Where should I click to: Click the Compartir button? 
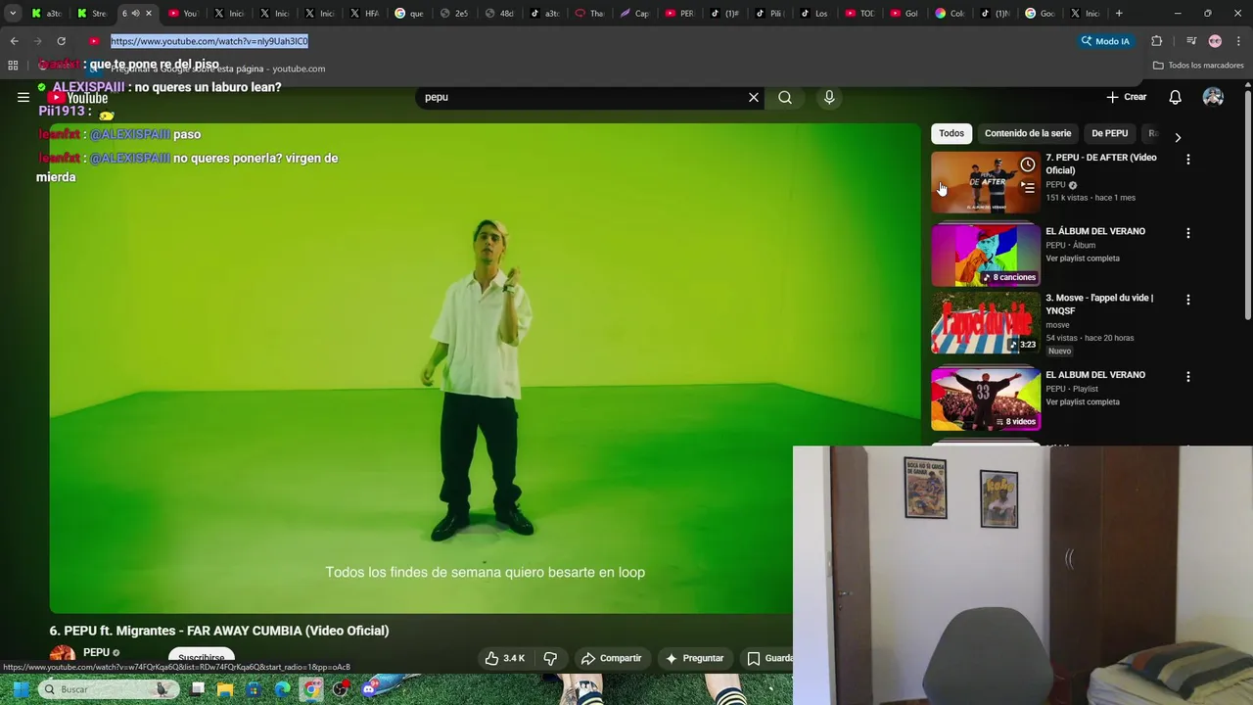[611, 658]
